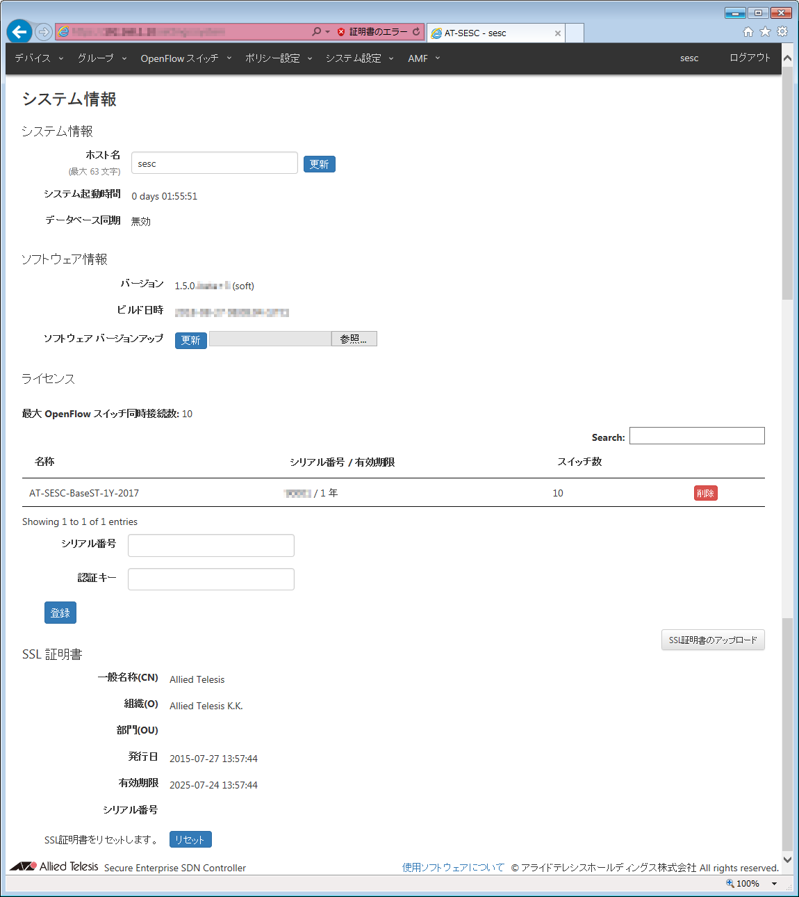Click the シリアル番号 input field
Screen dimensions: 799x897
211,545
